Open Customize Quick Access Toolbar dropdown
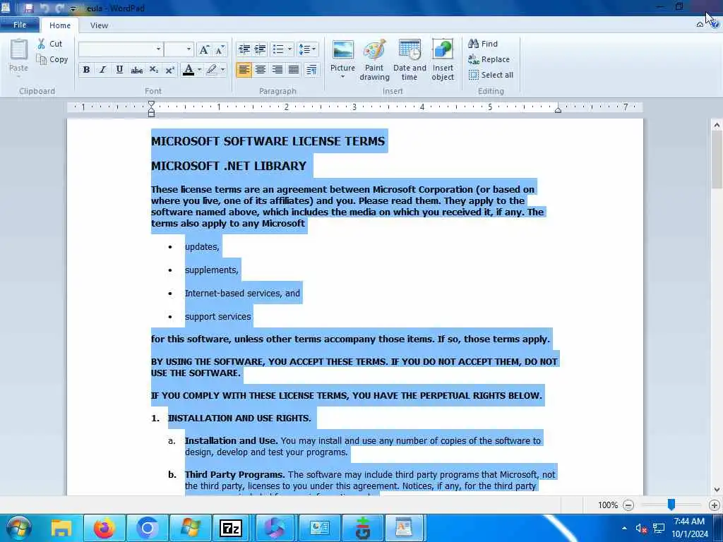The width and height of the screenshot is (723, 542). click(73, 8)
